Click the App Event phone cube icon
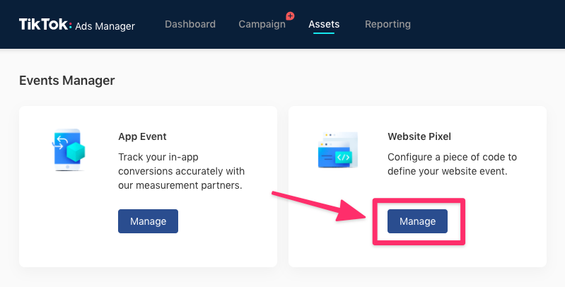This screenshot has height=287, width=565. (69, 150)
